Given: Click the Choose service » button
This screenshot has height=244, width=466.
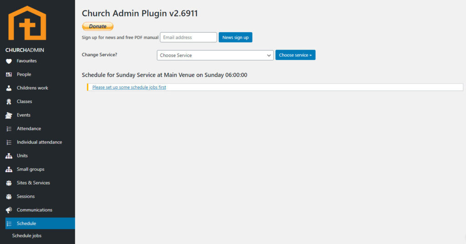Looking at the screenshot, I should [295, 55].
